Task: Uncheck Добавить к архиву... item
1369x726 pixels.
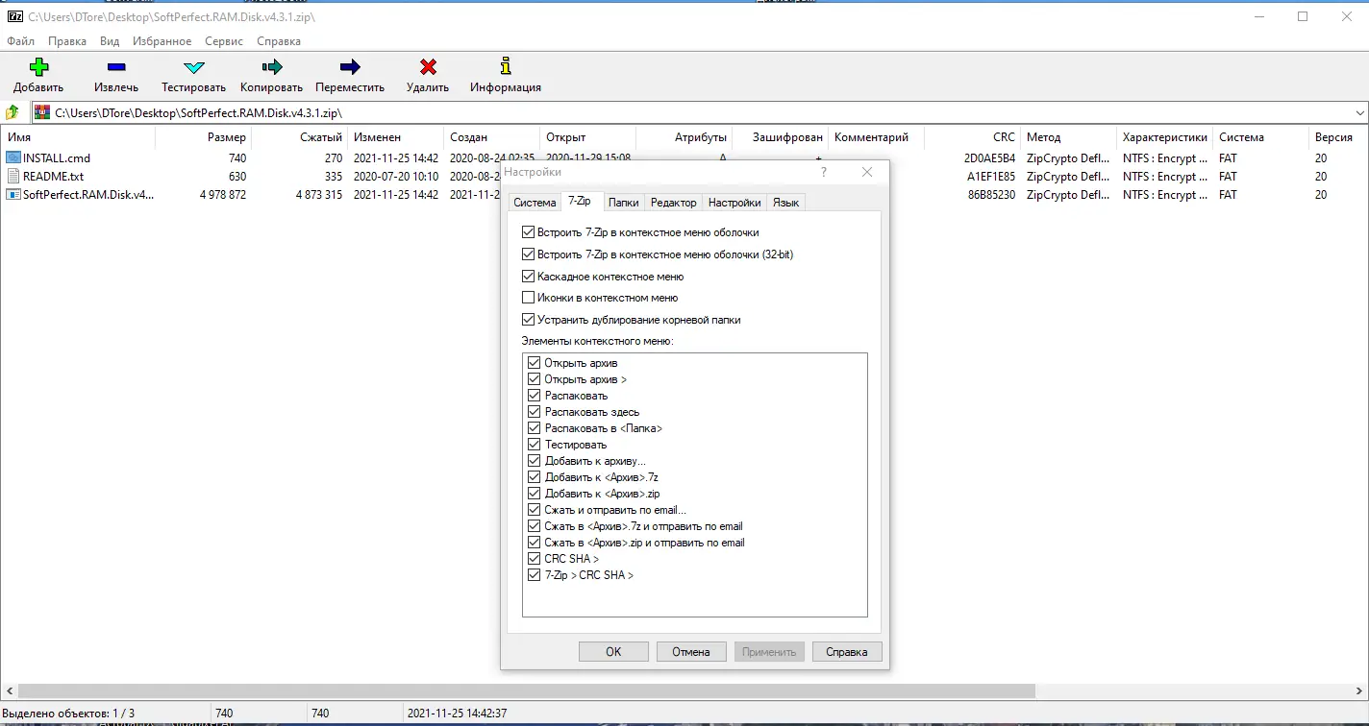Action: [x=535, y=461]
